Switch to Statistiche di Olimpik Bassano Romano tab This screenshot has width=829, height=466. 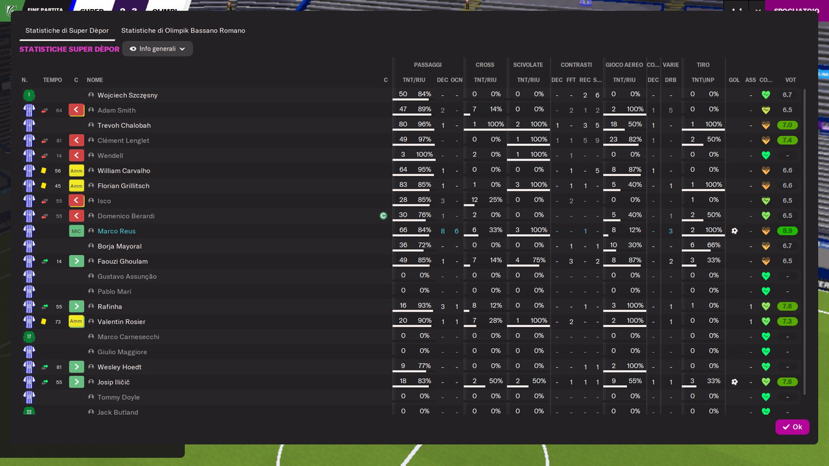pyautogui.click(x=183, y=30)
